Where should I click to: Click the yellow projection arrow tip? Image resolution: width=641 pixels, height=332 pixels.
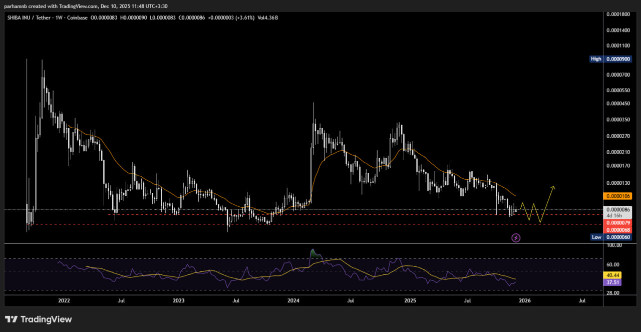point(553,187)
